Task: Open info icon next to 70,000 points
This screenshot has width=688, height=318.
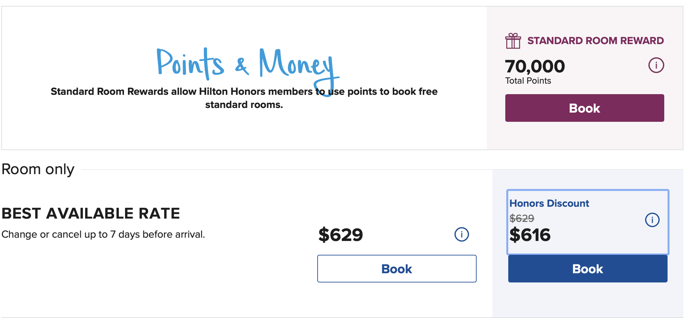Action: click(656, 65)
